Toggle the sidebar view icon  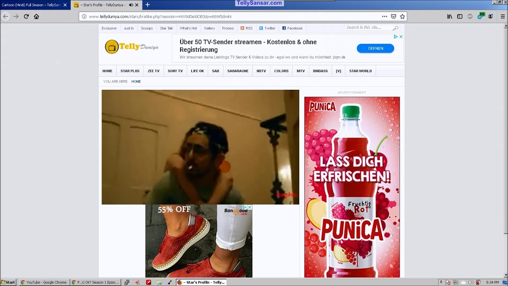pos(460,16)
